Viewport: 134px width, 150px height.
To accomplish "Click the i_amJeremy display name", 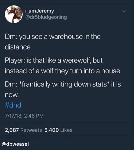I will pos(40,11).
